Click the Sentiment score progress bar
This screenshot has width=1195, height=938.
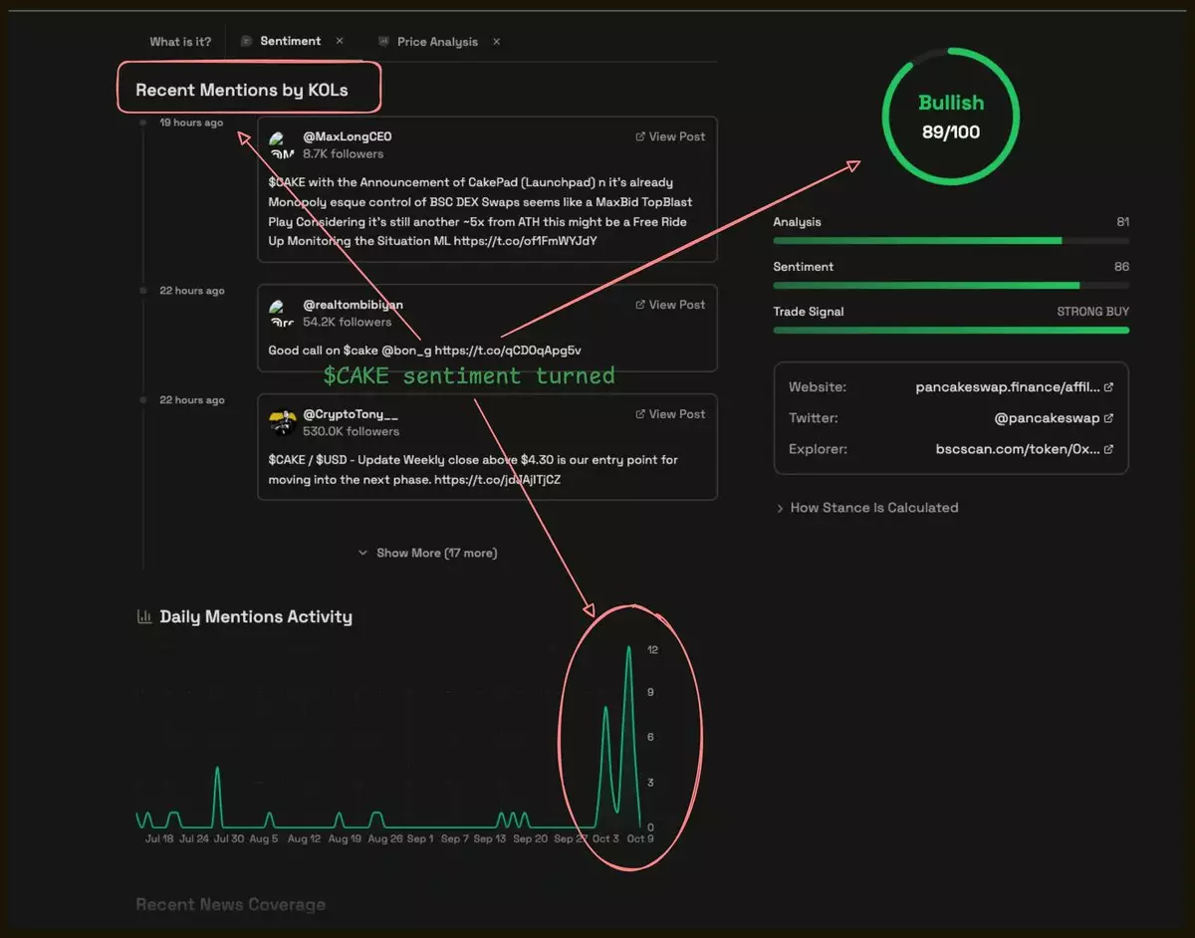coord(950,286)
